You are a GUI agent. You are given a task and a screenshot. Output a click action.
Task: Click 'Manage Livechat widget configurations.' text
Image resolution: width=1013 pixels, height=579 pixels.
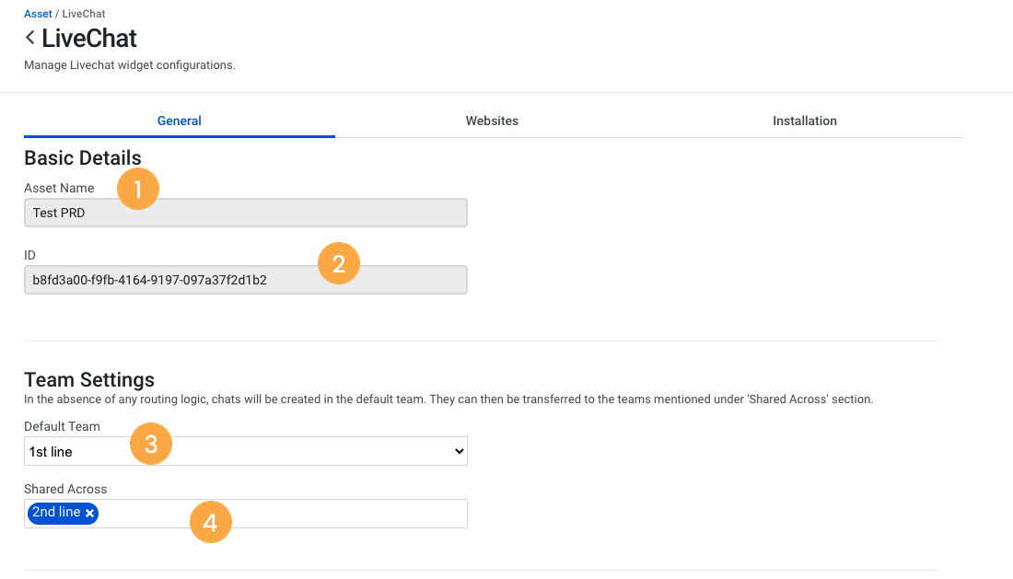tap(129, 65)
